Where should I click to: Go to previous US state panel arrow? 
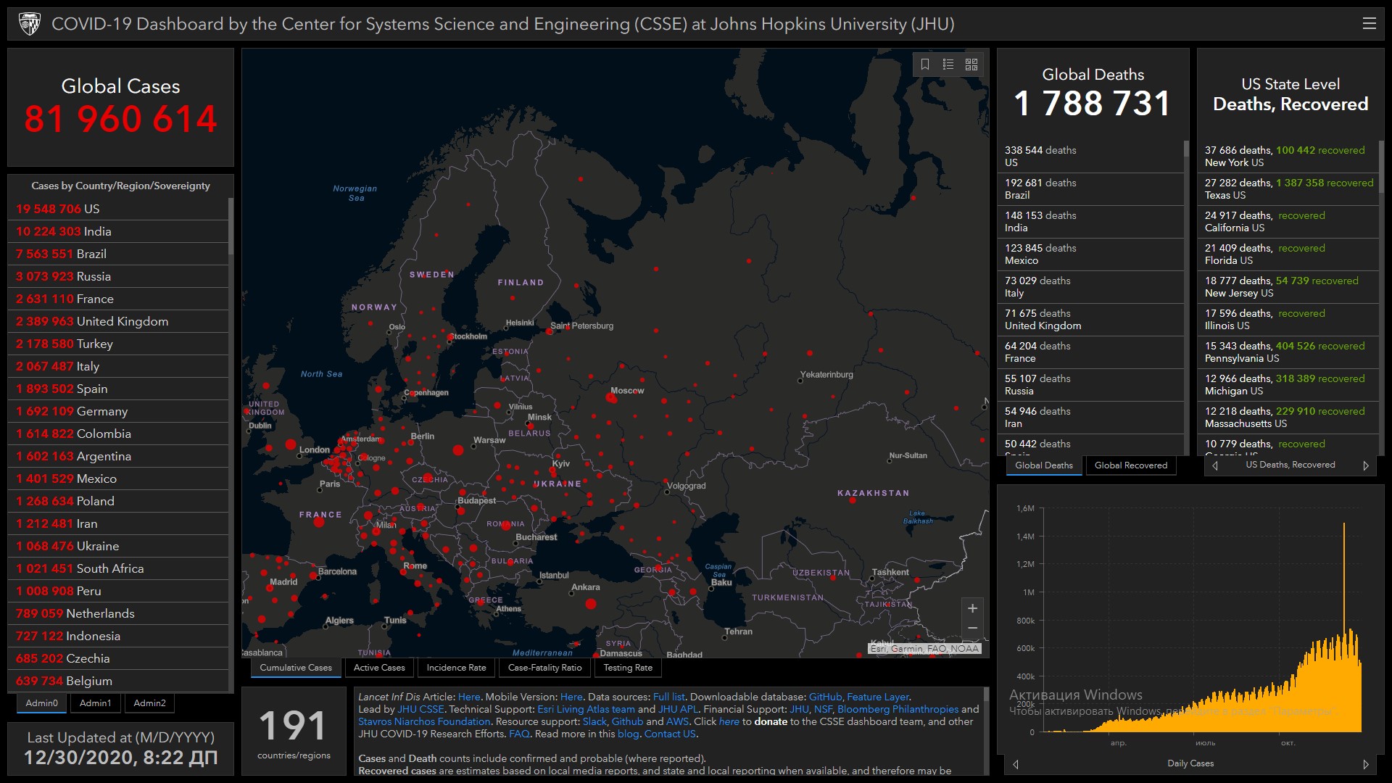pyautogui.click(x=1215, y=465)
